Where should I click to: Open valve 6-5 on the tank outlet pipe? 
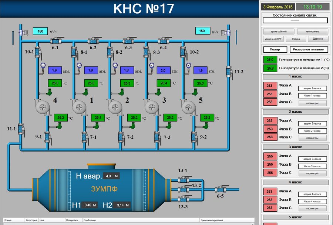(221, 189)
